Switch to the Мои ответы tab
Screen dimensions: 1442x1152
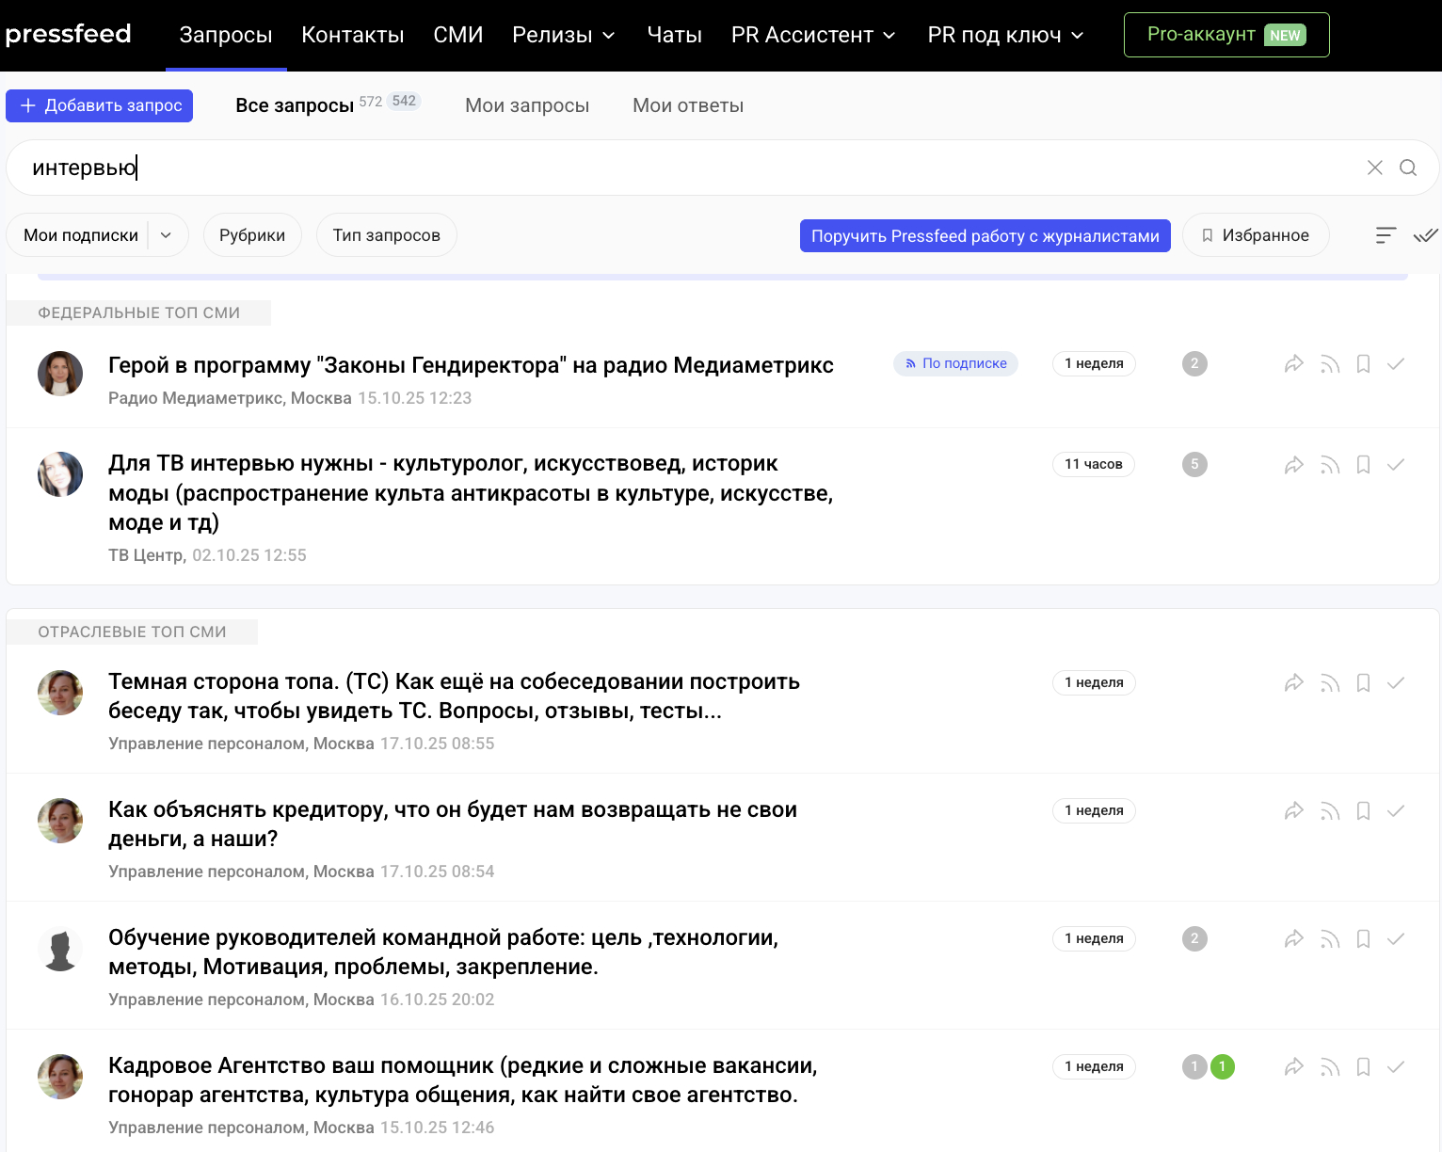(x=687, y=105)
